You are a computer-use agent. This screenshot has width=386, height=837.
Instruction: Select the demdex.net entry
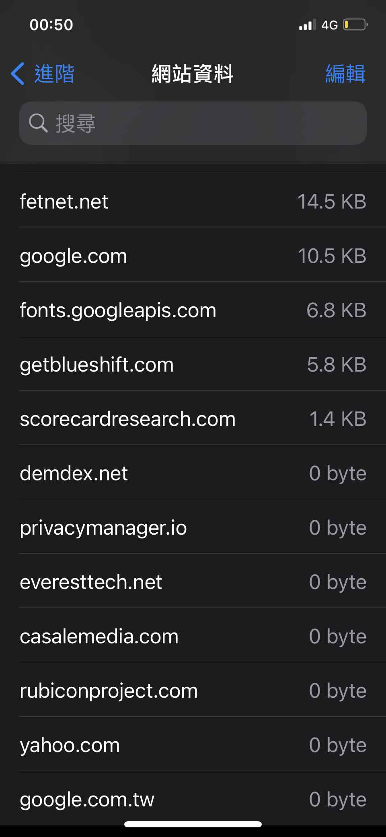tap(193, 473)
